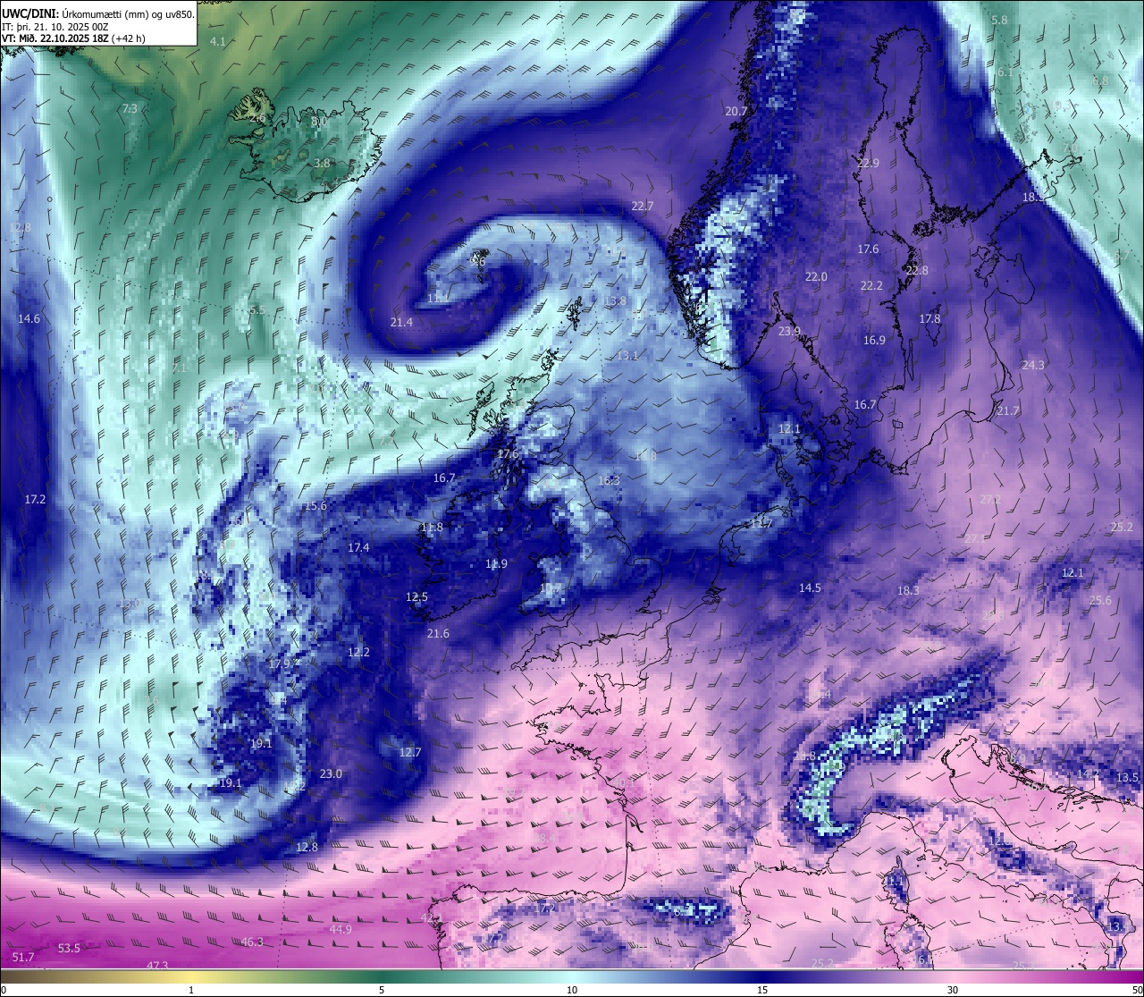Select the 23.9 value near southern Norway
The width and height of the screenshot is (1144, 997).
(x=789, y=332)
